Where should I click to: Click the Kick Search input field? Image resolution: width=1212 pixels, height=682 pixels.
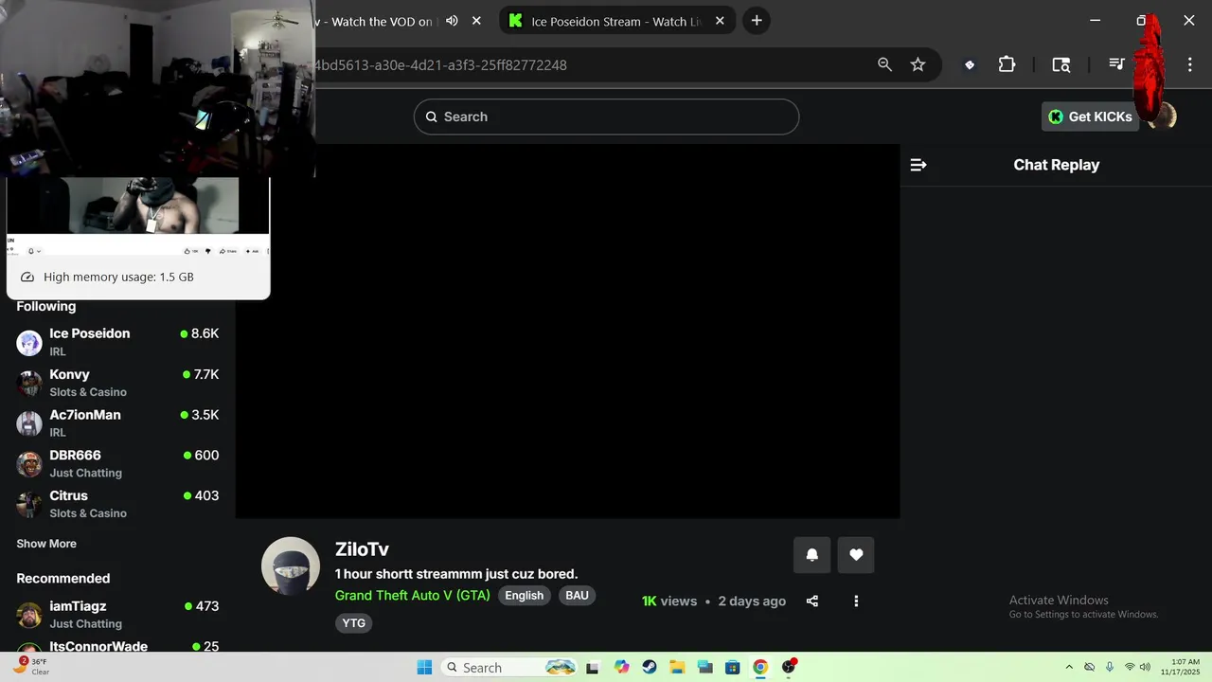[x=606, y=117]
